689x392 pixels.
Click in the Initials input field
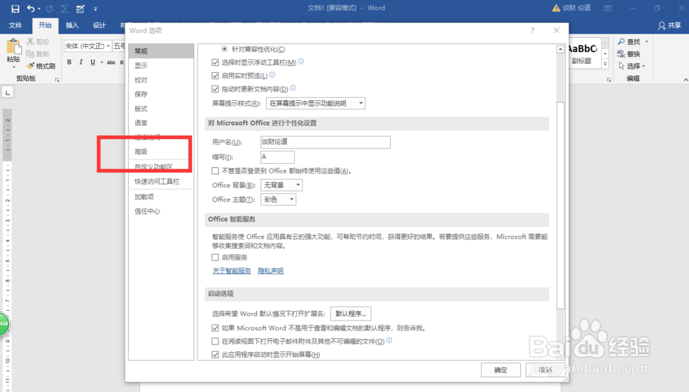pos(277,157)
